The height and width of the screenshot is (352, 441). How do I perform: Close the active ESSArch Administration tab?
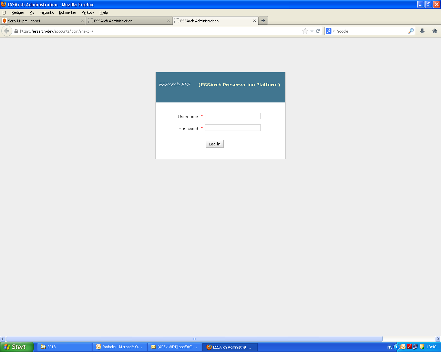pyautogui.click(x=255, y=21)
